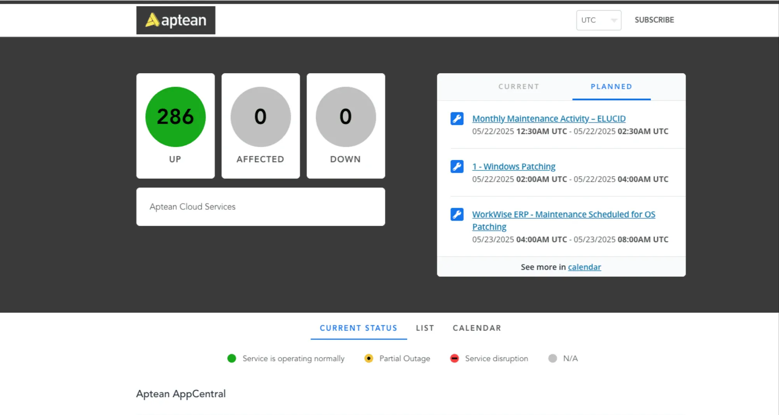The width and height of the screenshot is (779, 415).
Task: Click the 05/23/2025 04:00AM UTC time range
Action: (x=570, y=240)
